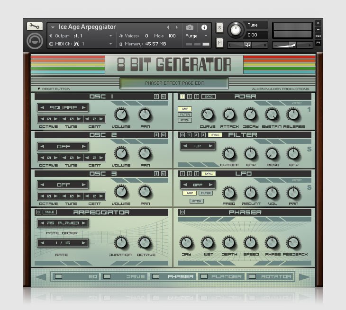Screen dimensions: 346x310
Task: Take a snapshot with the camera icon
Action: 190,27
